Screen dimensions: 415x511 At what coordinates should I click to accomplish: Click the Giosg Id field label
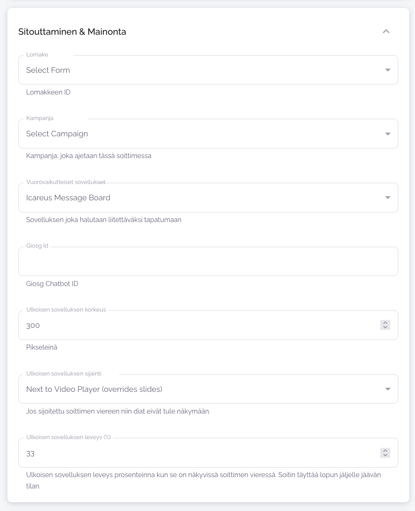click(37, 246)
